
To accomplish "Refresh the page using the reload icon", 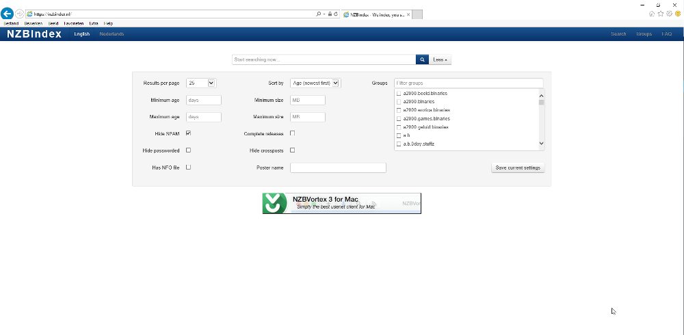I will click(x=335, y=14).
